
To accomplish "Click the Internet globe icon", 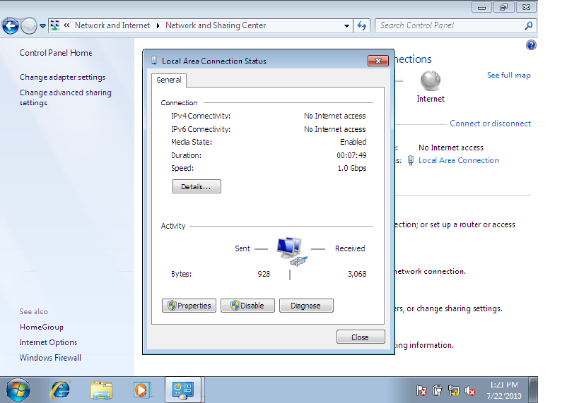I will pyautogui.click(x=431, y=80).
